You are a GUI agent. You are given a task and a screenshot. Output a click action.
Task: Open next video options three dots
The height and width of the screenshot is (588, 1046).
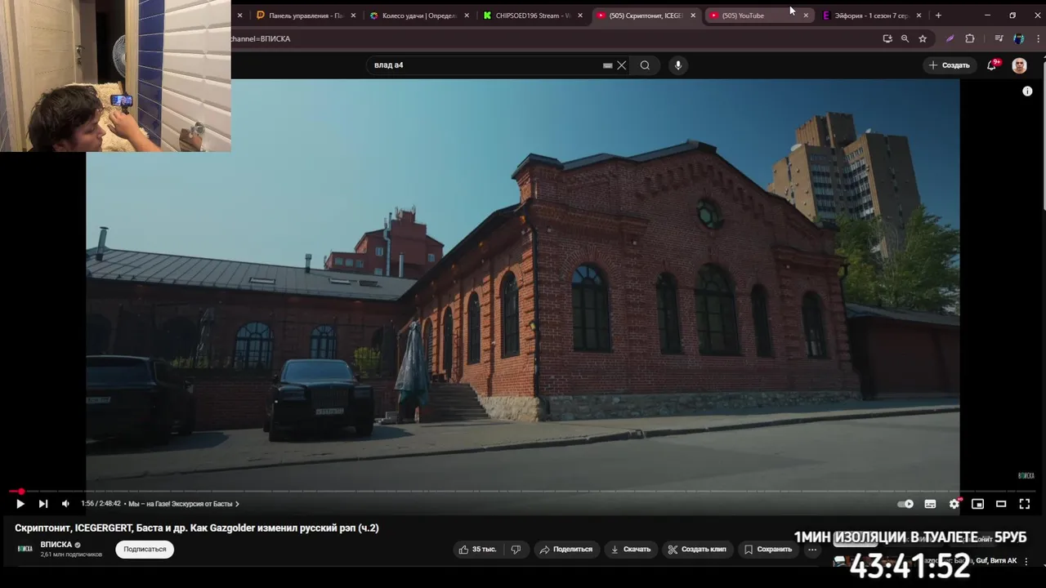click(1026, 561)
